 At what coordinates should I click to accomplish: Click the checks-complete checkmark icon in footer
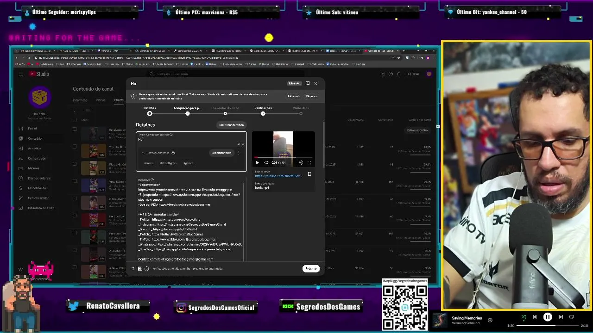[x=146, y=269]
